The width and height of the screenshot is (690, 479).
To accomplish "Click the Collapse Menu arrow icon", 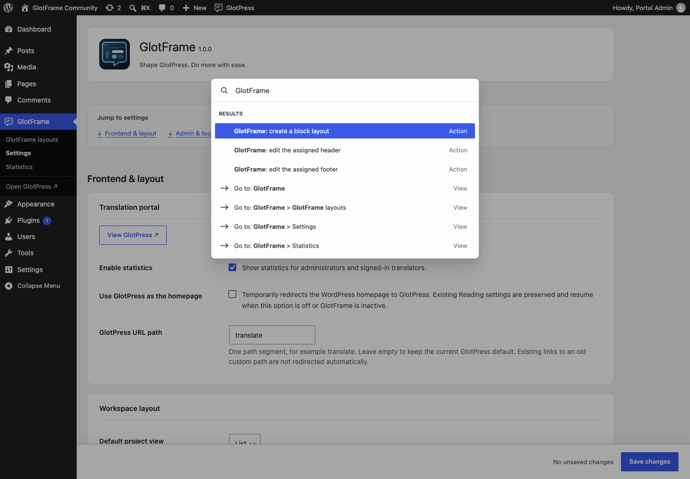I will (x=9, y=286).
